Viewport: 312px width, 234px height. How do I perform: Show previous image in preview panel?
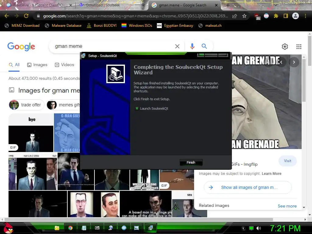[x=281, y=62]
